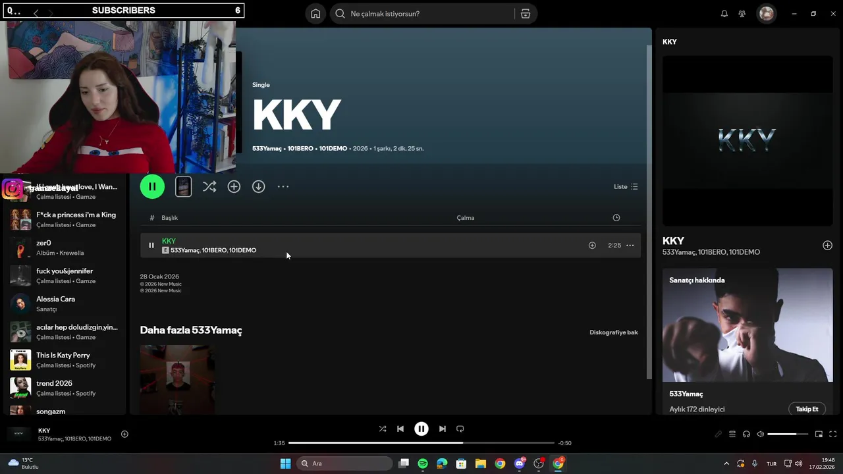Open the KKY cover art in right panel
Viewport: 843px width, 474px height.
(x=748, y=141)
